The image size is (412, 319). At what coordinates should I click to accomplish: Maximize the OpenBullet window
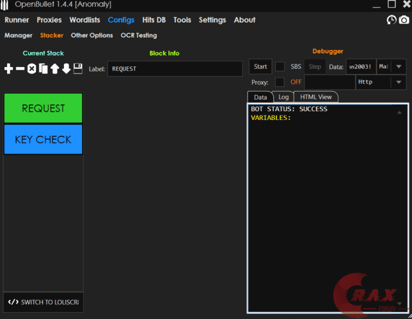[x=392, y=4]
